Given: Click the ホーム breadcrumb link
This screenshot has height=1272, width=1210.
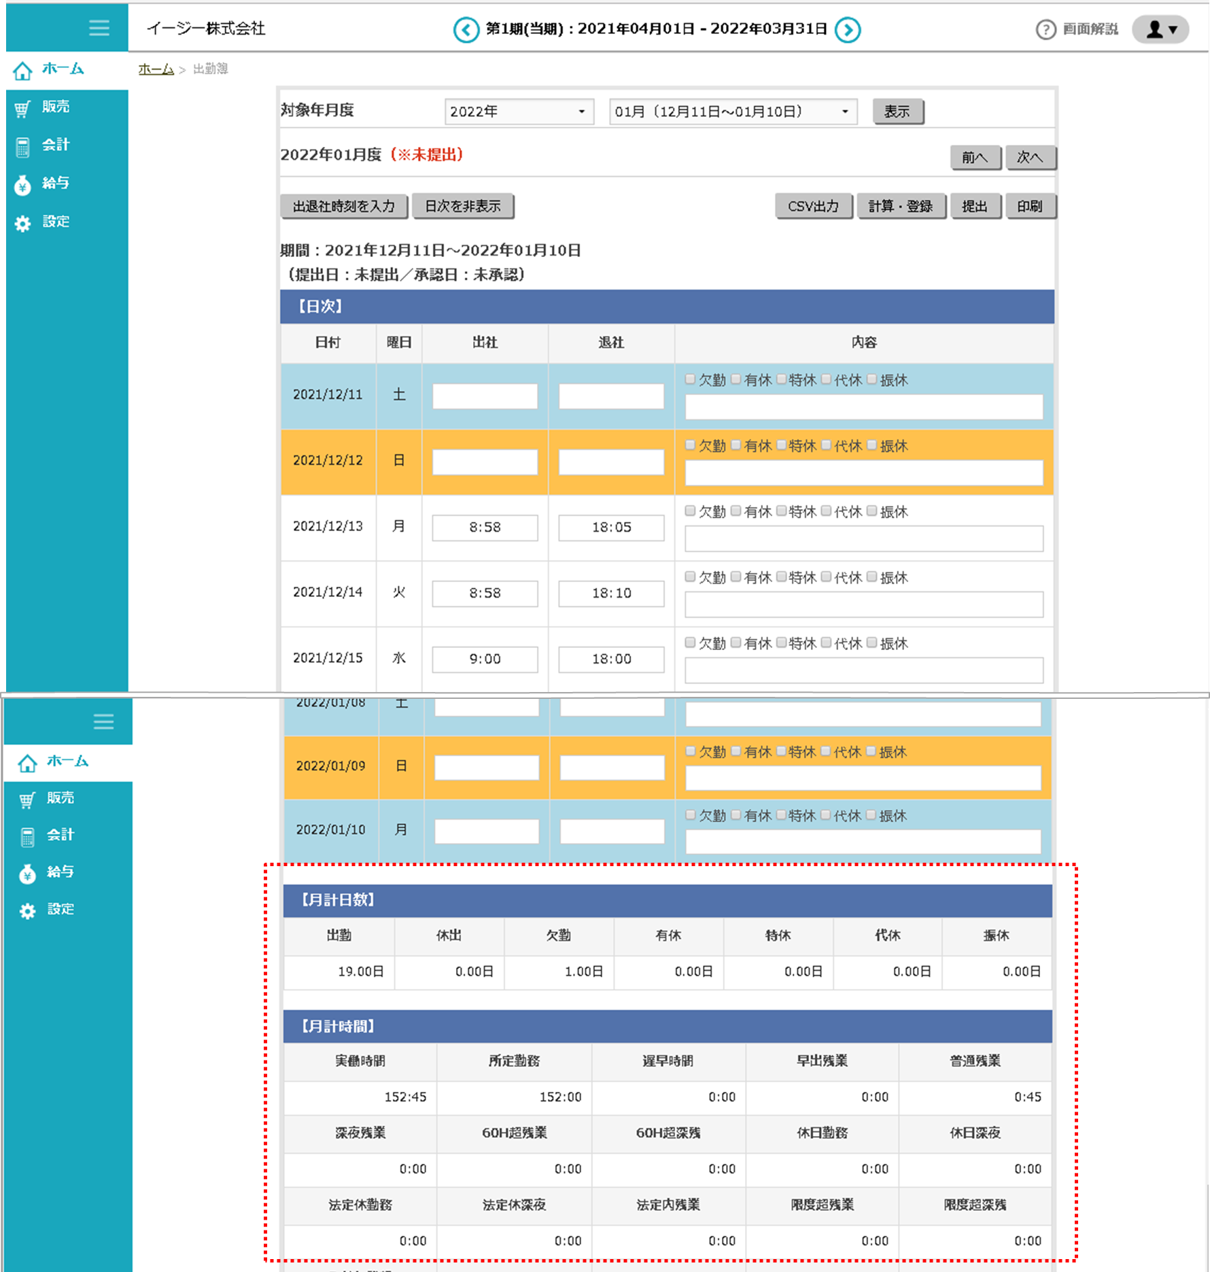Looking at the screenshot, I should pos(156,69).
